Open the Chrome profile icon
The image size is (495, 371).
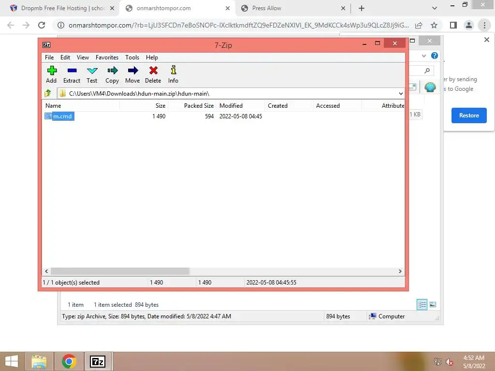(x=469, y=25)
